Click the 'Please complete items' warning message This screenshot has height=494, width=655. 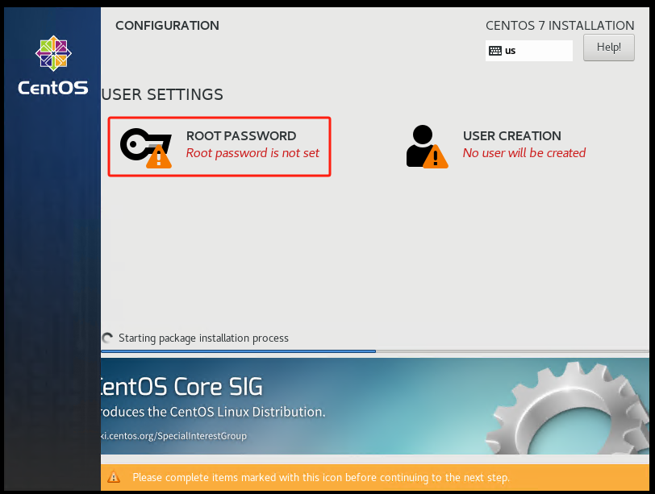click(320, 477)
